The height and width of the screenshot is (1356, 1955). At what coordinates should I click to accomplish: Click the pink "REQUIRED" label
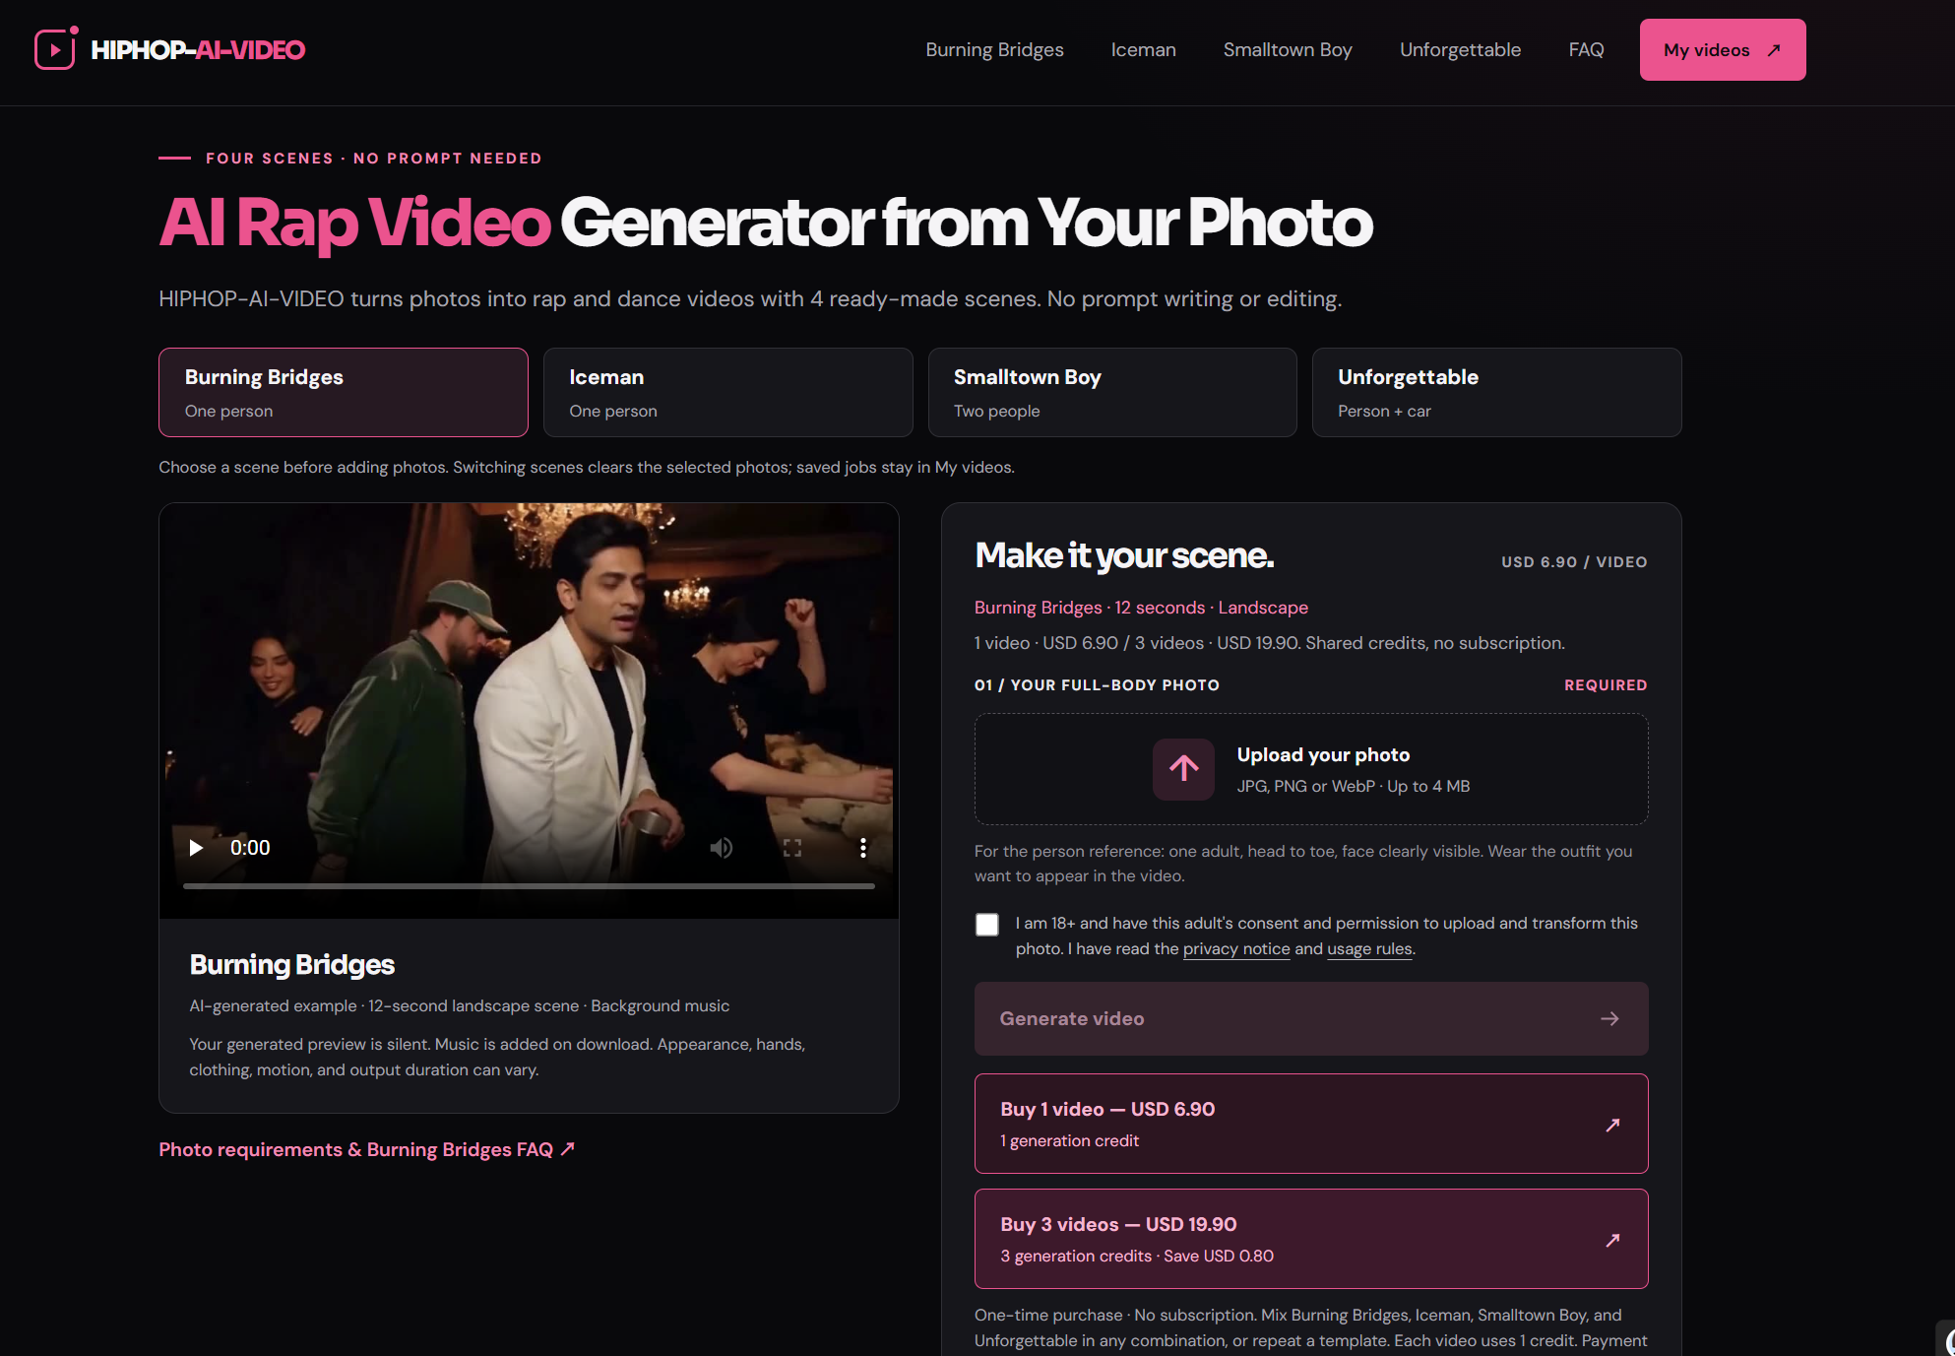pos(1606,684)
